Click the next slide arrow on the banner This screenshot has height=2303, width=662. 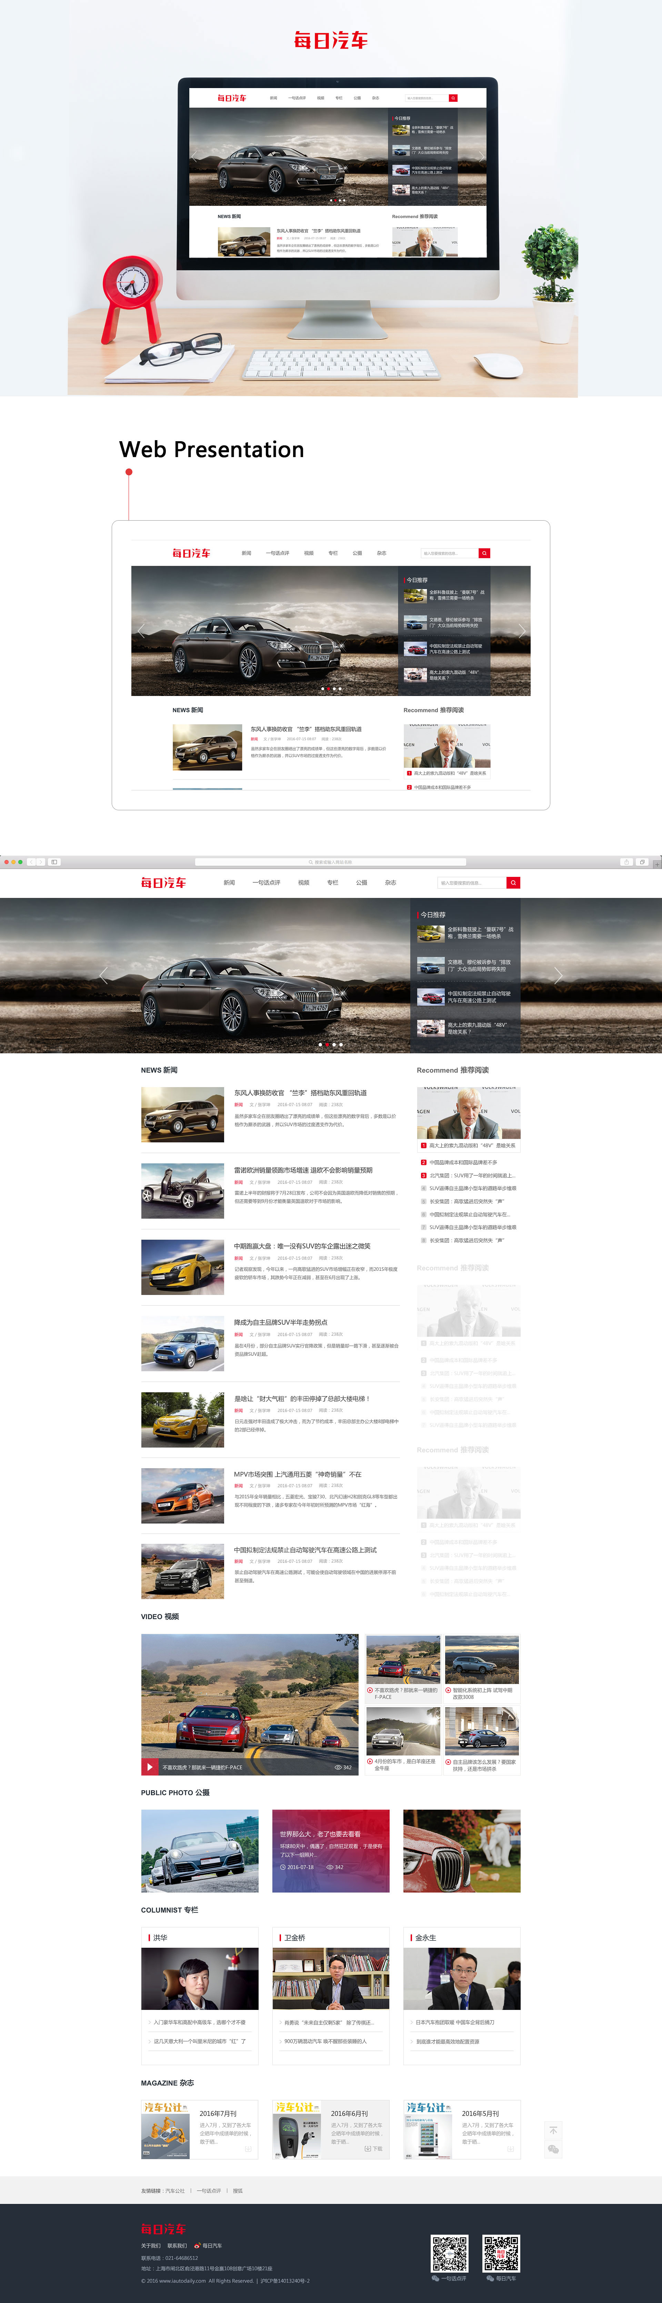coord(558,975)
